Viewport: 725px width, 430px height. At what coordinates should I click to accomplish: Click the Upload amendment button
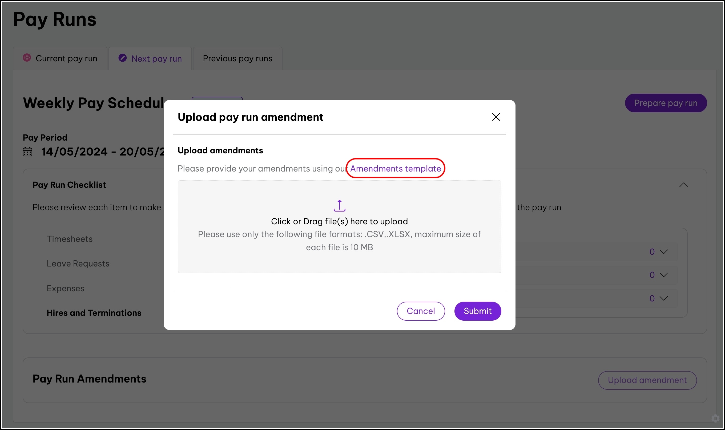[x=647, y=380]
